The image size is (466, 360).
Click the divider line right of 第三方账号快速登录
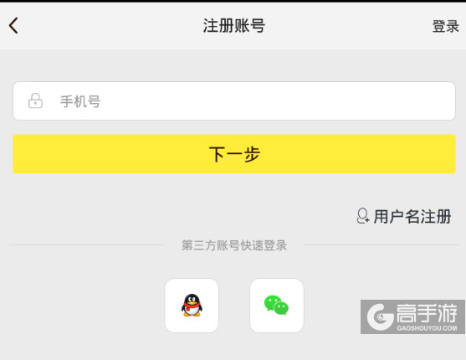click(x=382, y=245)
